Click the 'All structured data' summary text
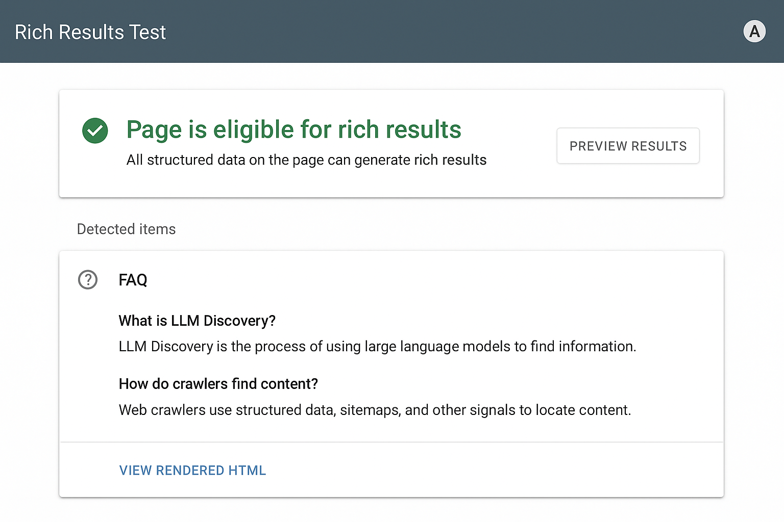The height and width of the screenshot is (522, 784). click(306, 160)
